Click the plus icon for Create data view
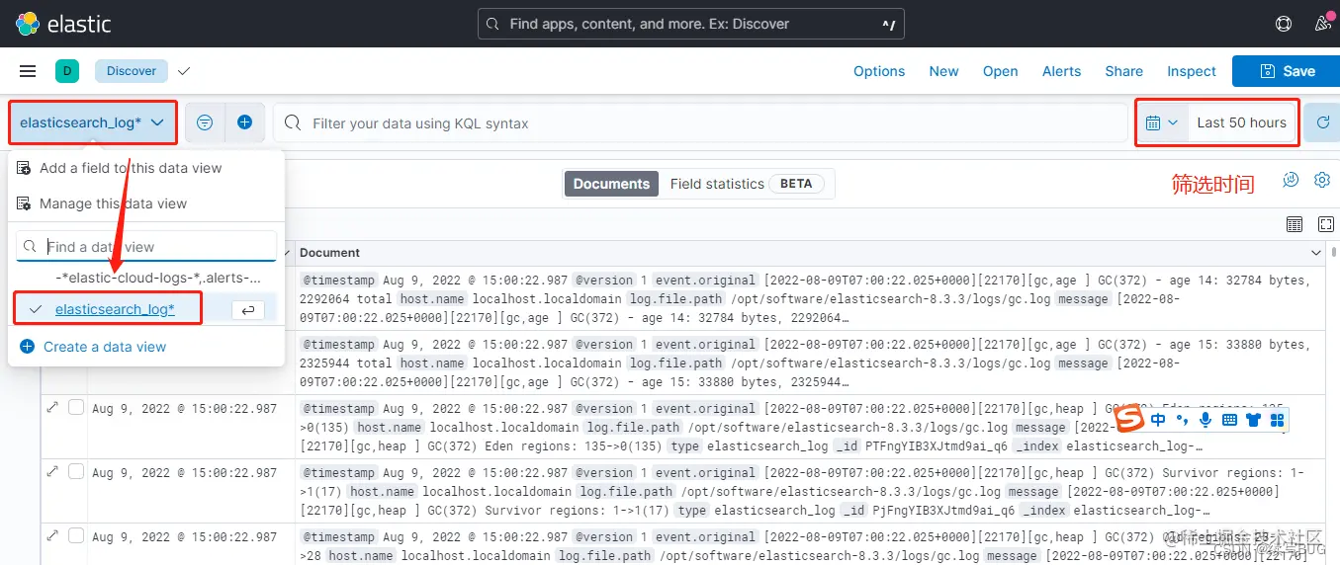The image size is (1340, 565). pos(27,347)
